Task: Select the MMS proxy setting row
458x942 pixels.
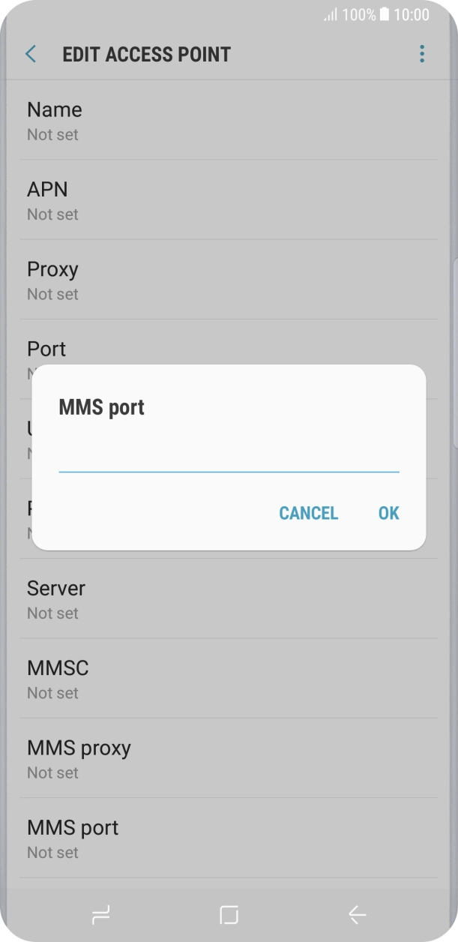Action: click(229, 759)
